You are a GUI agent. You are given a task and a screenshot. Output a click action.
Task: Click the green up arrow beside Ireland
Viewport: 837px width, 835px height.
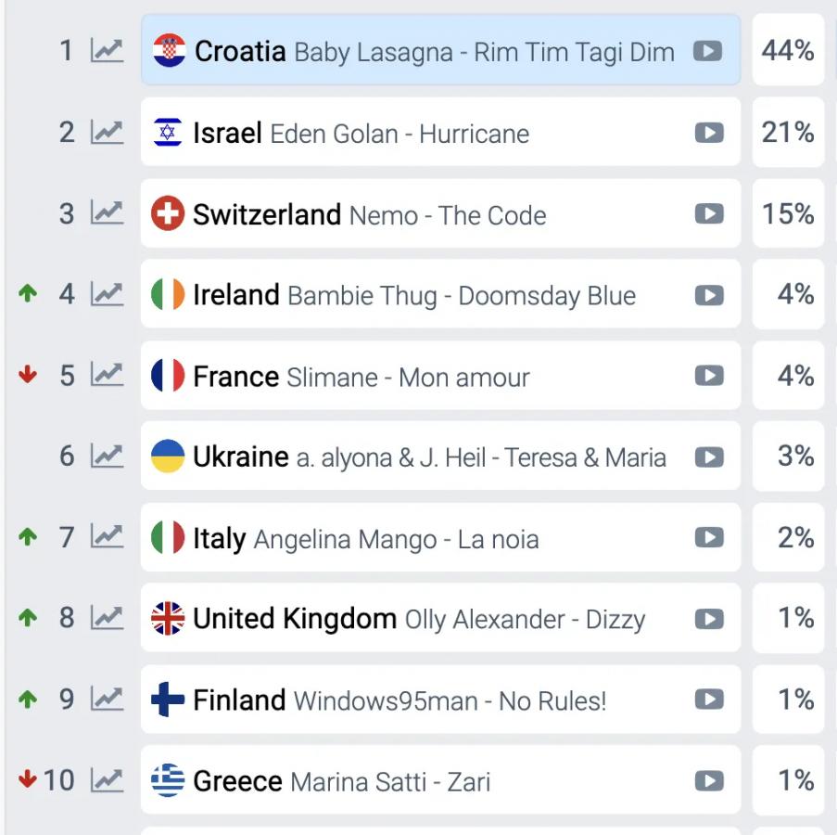click(28, 295)
